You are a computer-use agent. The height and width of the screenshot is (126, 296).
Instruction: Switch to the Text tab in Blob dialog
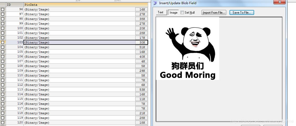(x=162, y=12)
